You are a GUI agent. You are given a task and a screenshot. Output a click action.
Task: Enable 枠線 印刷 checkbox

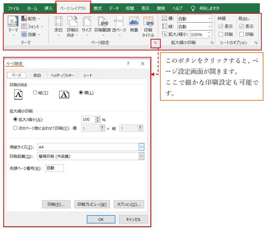(221, 34)
